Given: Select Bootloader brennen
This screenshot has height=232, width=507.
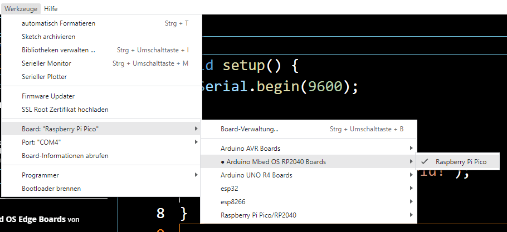Looking at the screenshot, I should [x=51, y=189].
